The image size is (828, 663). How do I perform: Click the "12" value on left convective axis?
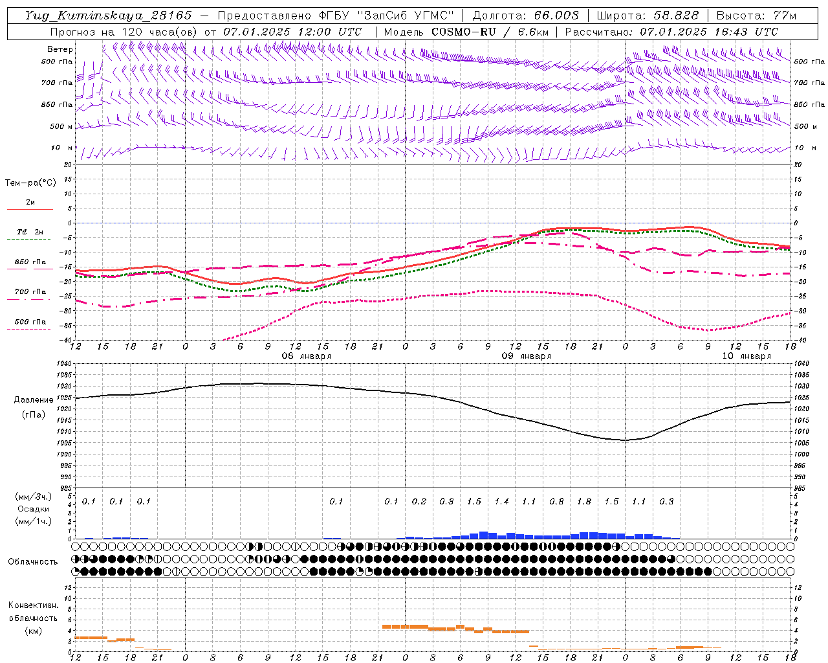click(69, 587)
